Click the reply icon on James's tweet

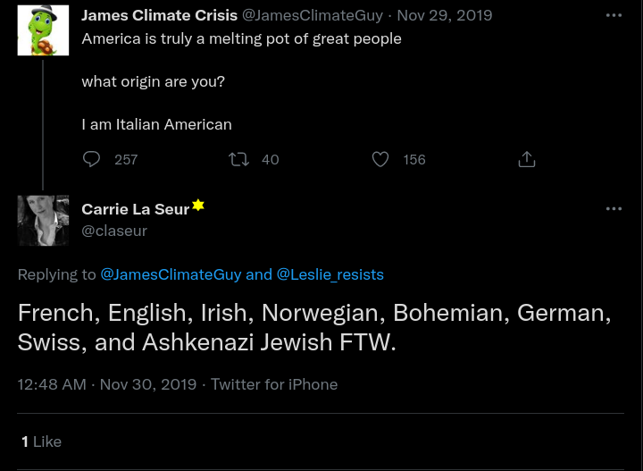click(x=92, y=159)
